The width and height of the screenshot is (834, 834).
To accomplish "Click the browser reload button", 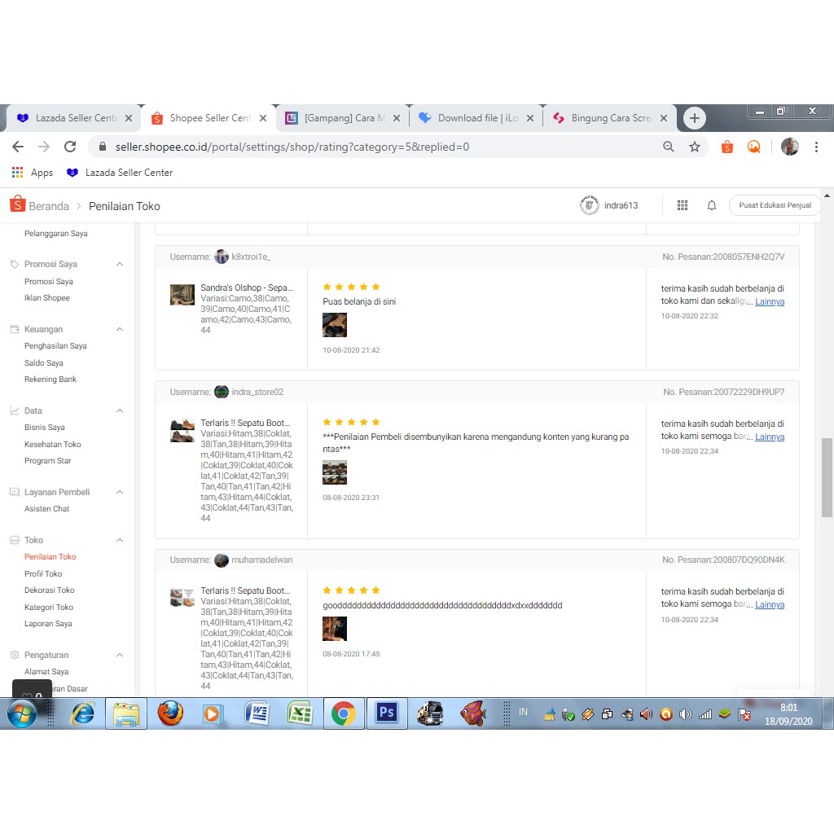I will pos(70,147).
